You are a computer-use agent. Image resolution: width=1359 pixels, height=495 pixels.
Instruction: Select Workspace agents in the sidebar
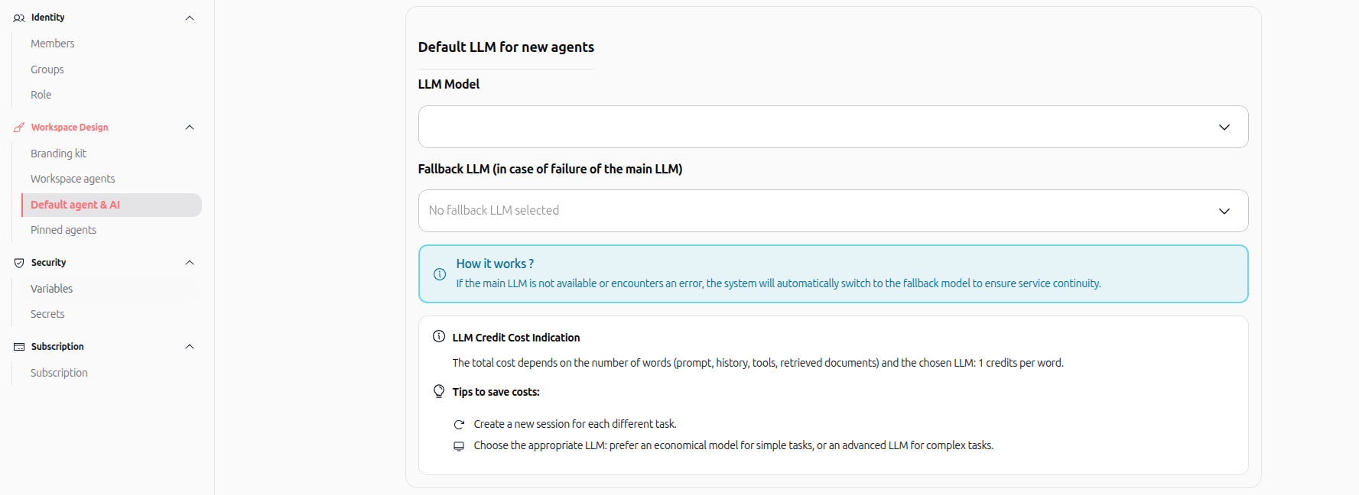tap(73, 179)
